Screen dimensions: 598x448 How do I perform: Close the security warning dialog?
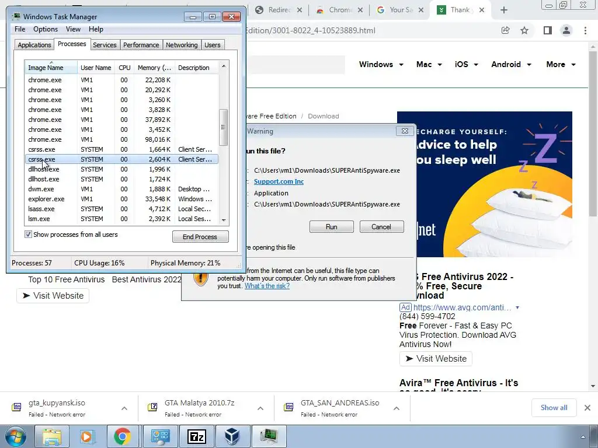(405, 131)
